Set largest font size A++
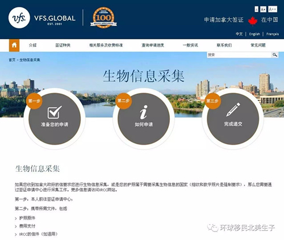284x240 pixels. tap(273, 9)
